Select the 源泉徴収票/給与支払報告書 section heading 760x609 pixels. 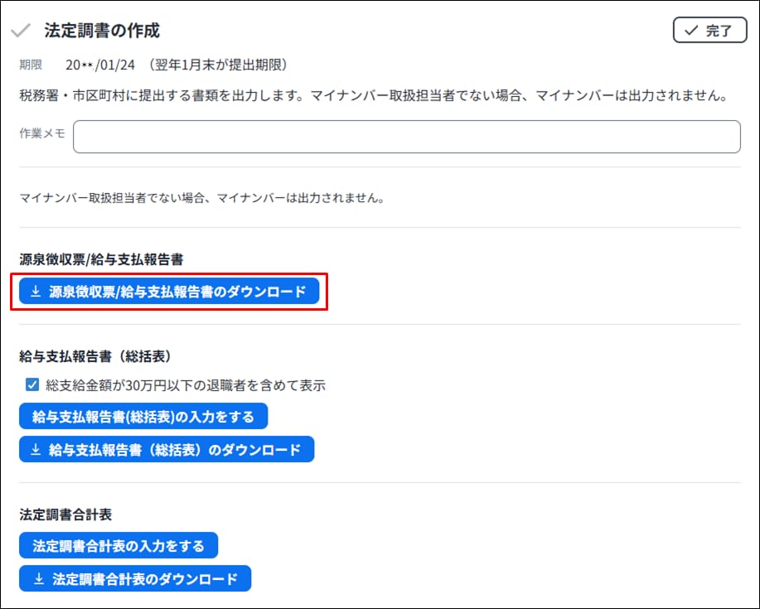pyautogui.click(x=101, y=259)
